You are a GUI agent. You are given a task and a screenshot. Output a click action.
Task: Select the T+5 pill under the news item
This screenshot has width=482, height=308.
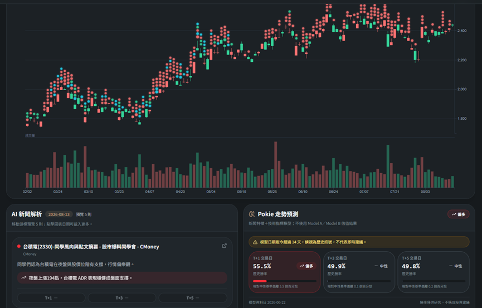click(193, 298)
